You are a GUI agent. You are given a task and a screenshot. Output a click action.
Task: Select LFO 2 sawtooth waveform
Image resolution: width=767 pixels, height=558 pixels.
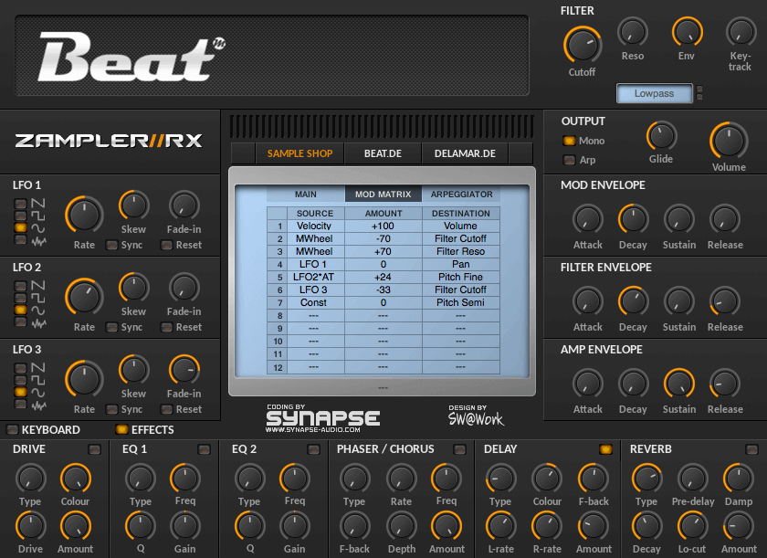pos(20,286)
